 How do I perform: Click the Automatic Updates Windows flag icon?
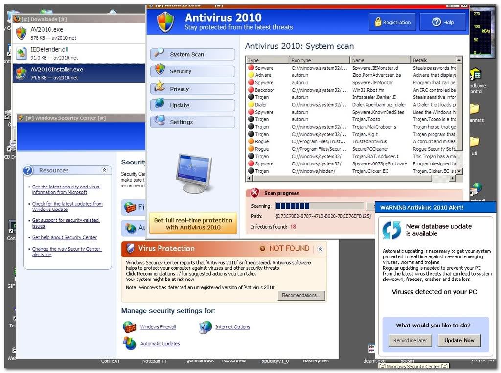(x=129, y=343)
